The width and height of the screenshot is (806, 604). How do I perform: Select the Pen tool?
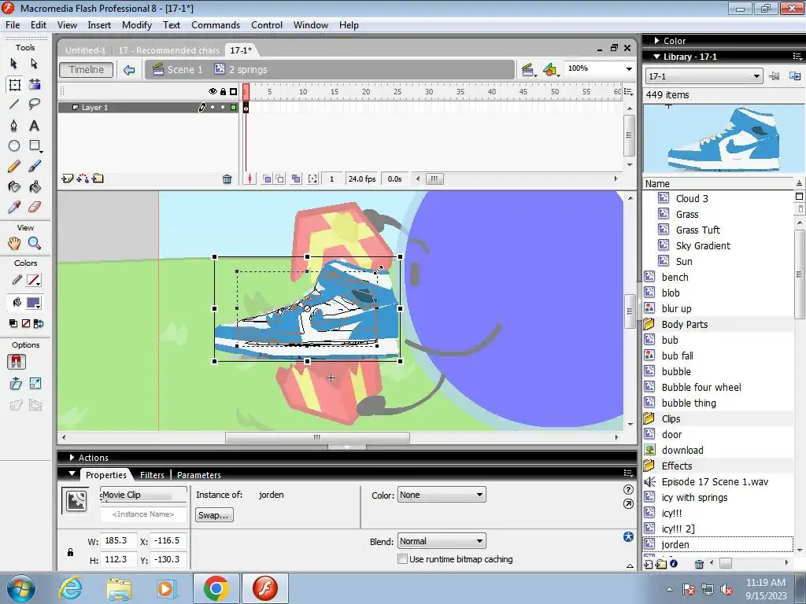point(14,125)
